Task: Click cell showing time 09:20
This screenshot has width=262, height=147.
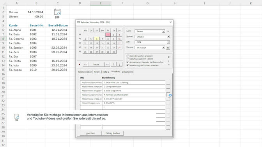Action: (36, 16)
